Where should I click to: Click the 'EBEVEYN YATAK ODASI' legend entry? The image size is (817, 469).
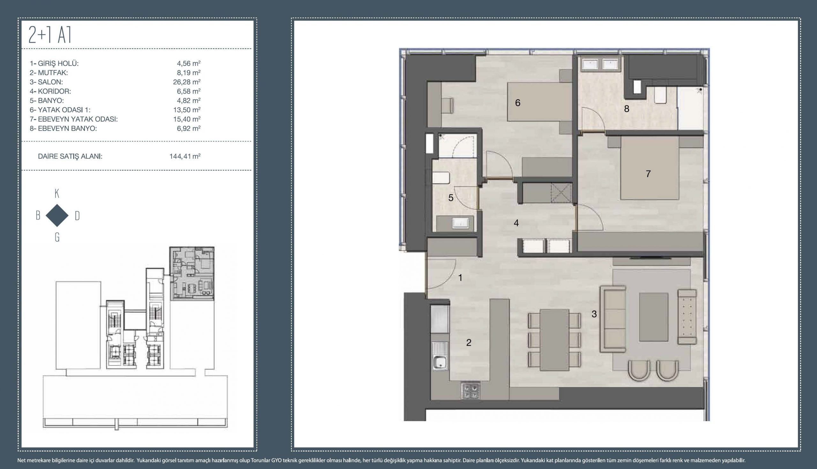click(x=74, y=119)
